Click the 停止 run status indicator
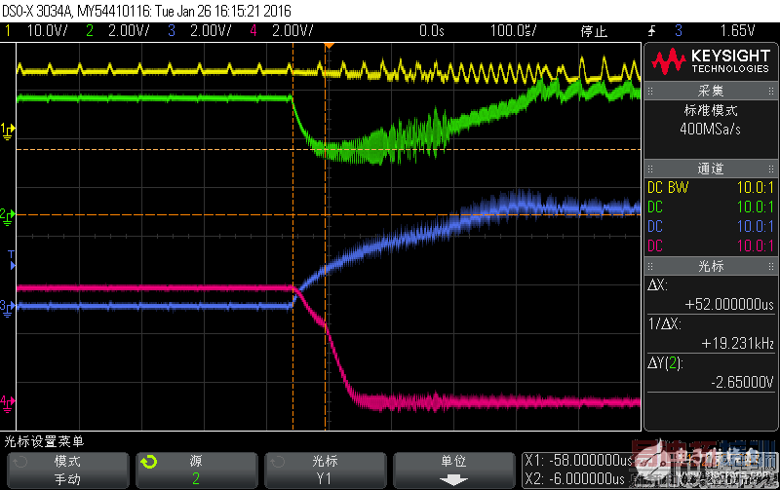780x490 pixels. pyautogui.click(x=594, y=31)
